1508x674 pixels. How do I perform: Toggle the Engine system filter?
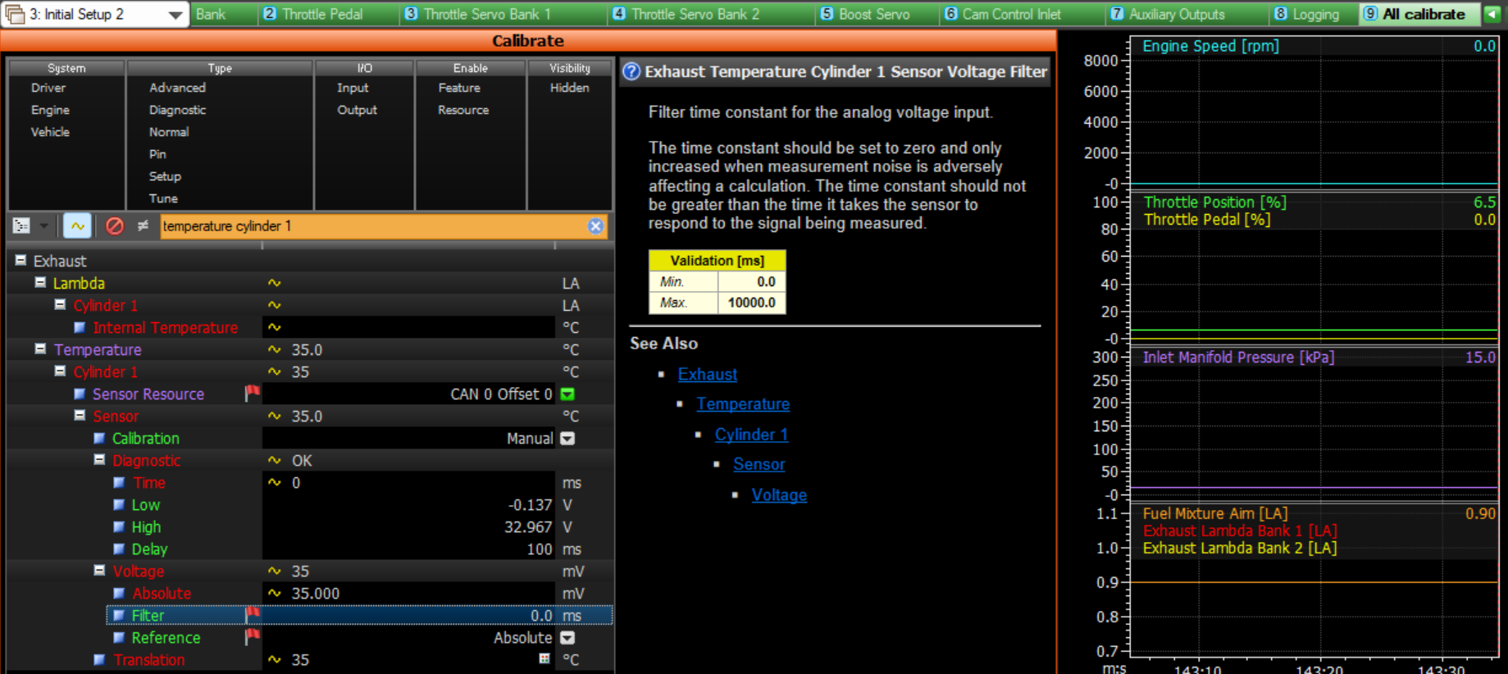(50, 110)
